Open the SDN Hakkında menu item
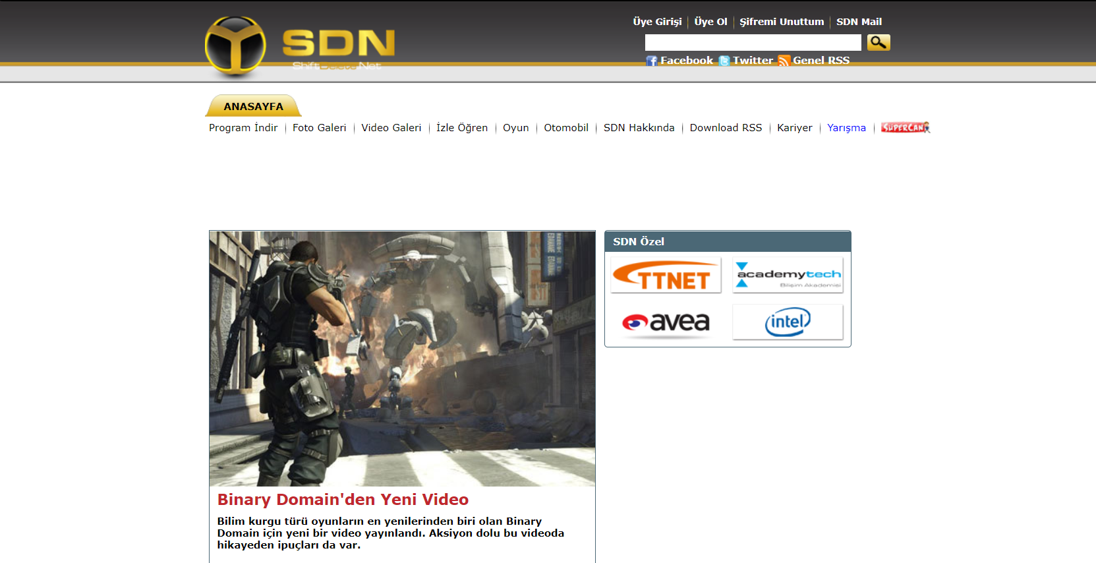Viewport: 1096px width, 563px height. click(639, 128)
